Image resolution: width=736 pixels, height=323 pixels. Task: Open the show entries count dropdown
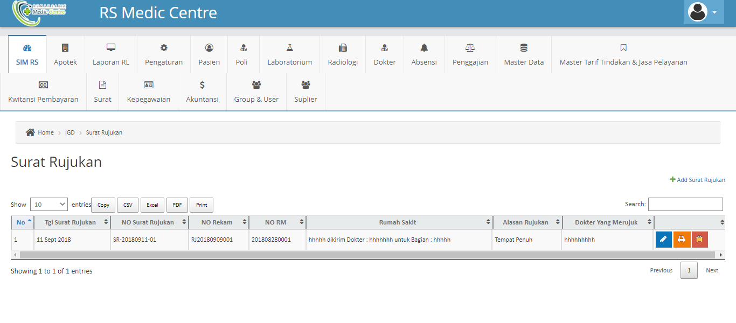coord(49,204)
